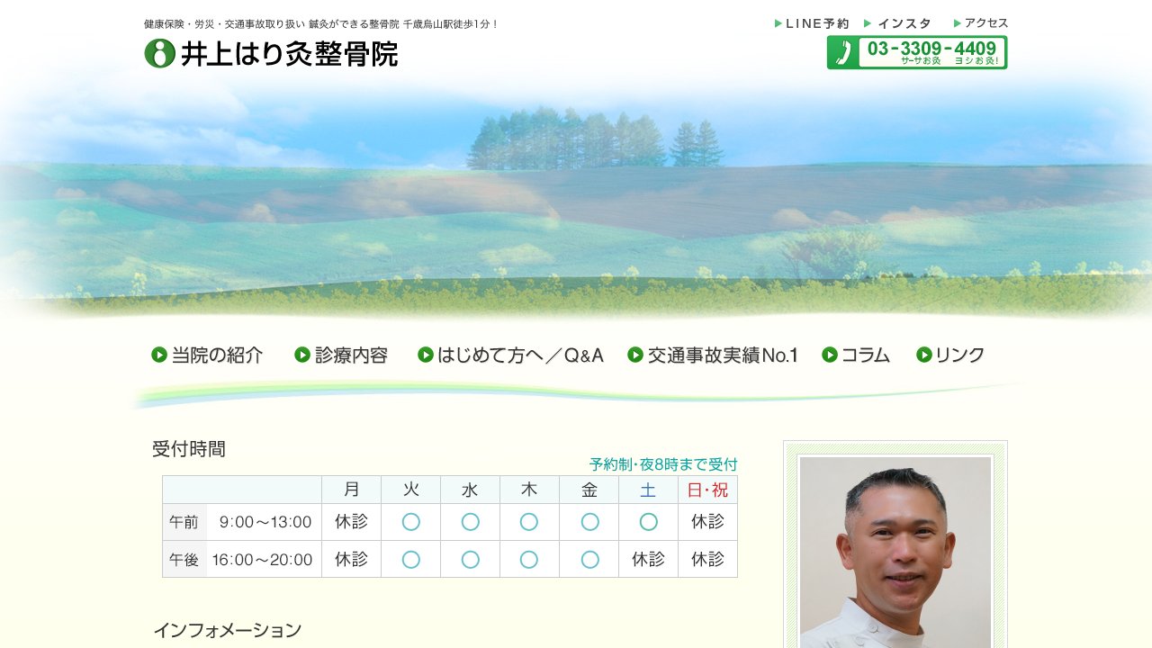
Task: Click the triangle icon before ＬＩＮＥ予約
Action: (776, 22)
